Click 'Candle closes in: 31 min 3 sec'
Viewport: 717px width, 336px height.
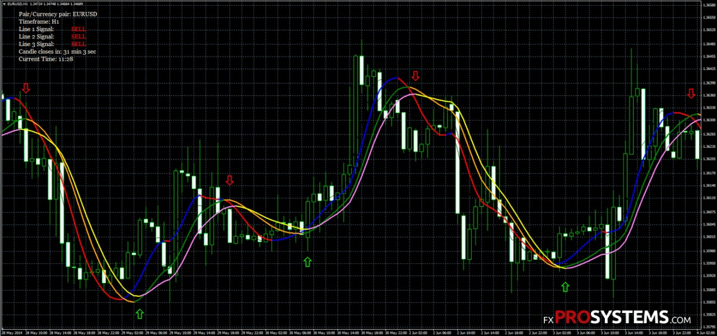(x=58, y=51)
